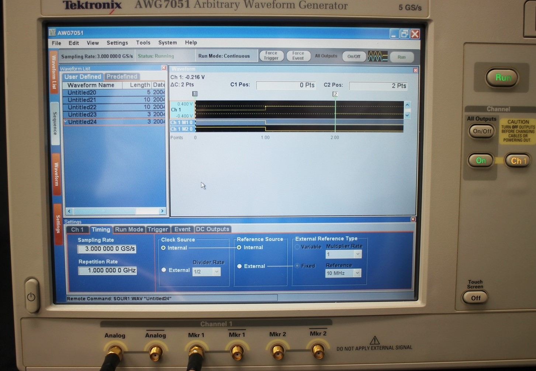Click the Ch 1 analog trace label

coord(182,110)
